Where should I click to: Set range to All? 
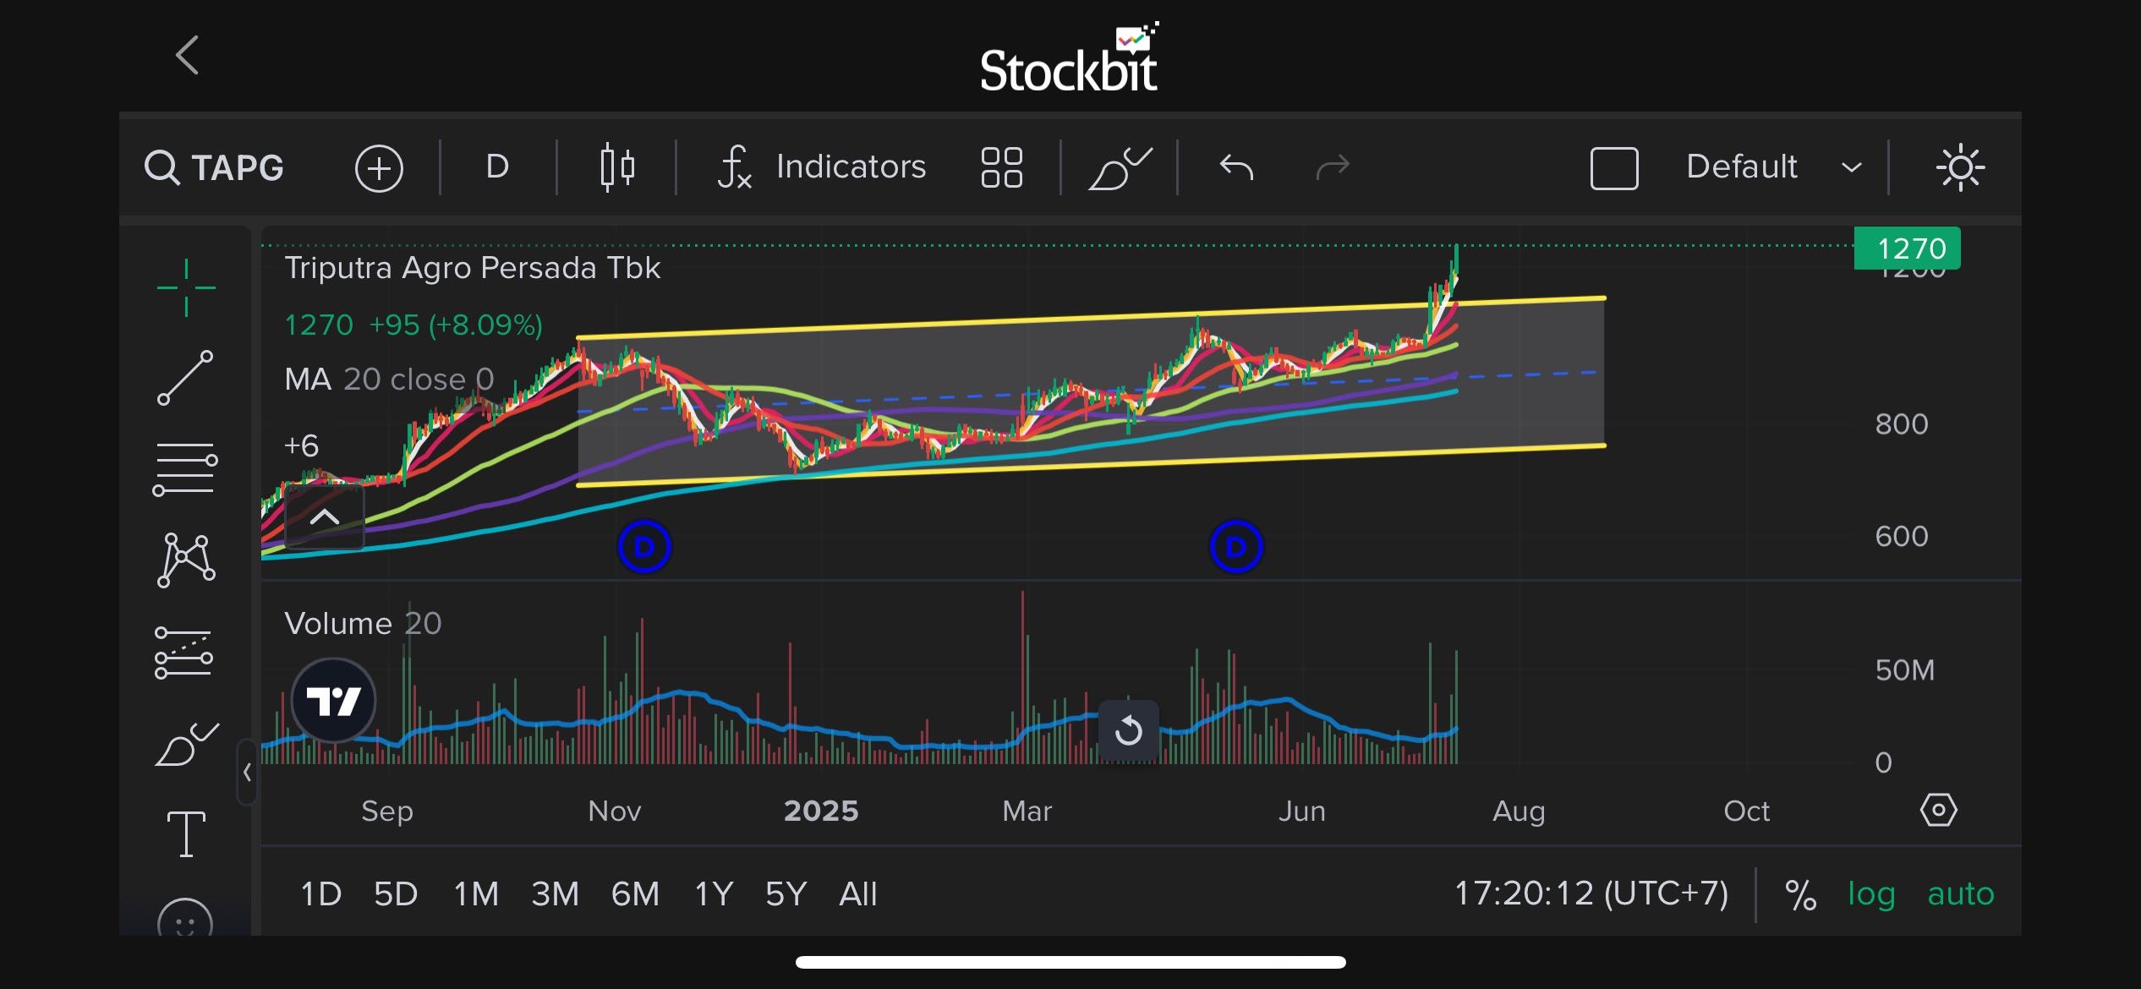[857, 893]
